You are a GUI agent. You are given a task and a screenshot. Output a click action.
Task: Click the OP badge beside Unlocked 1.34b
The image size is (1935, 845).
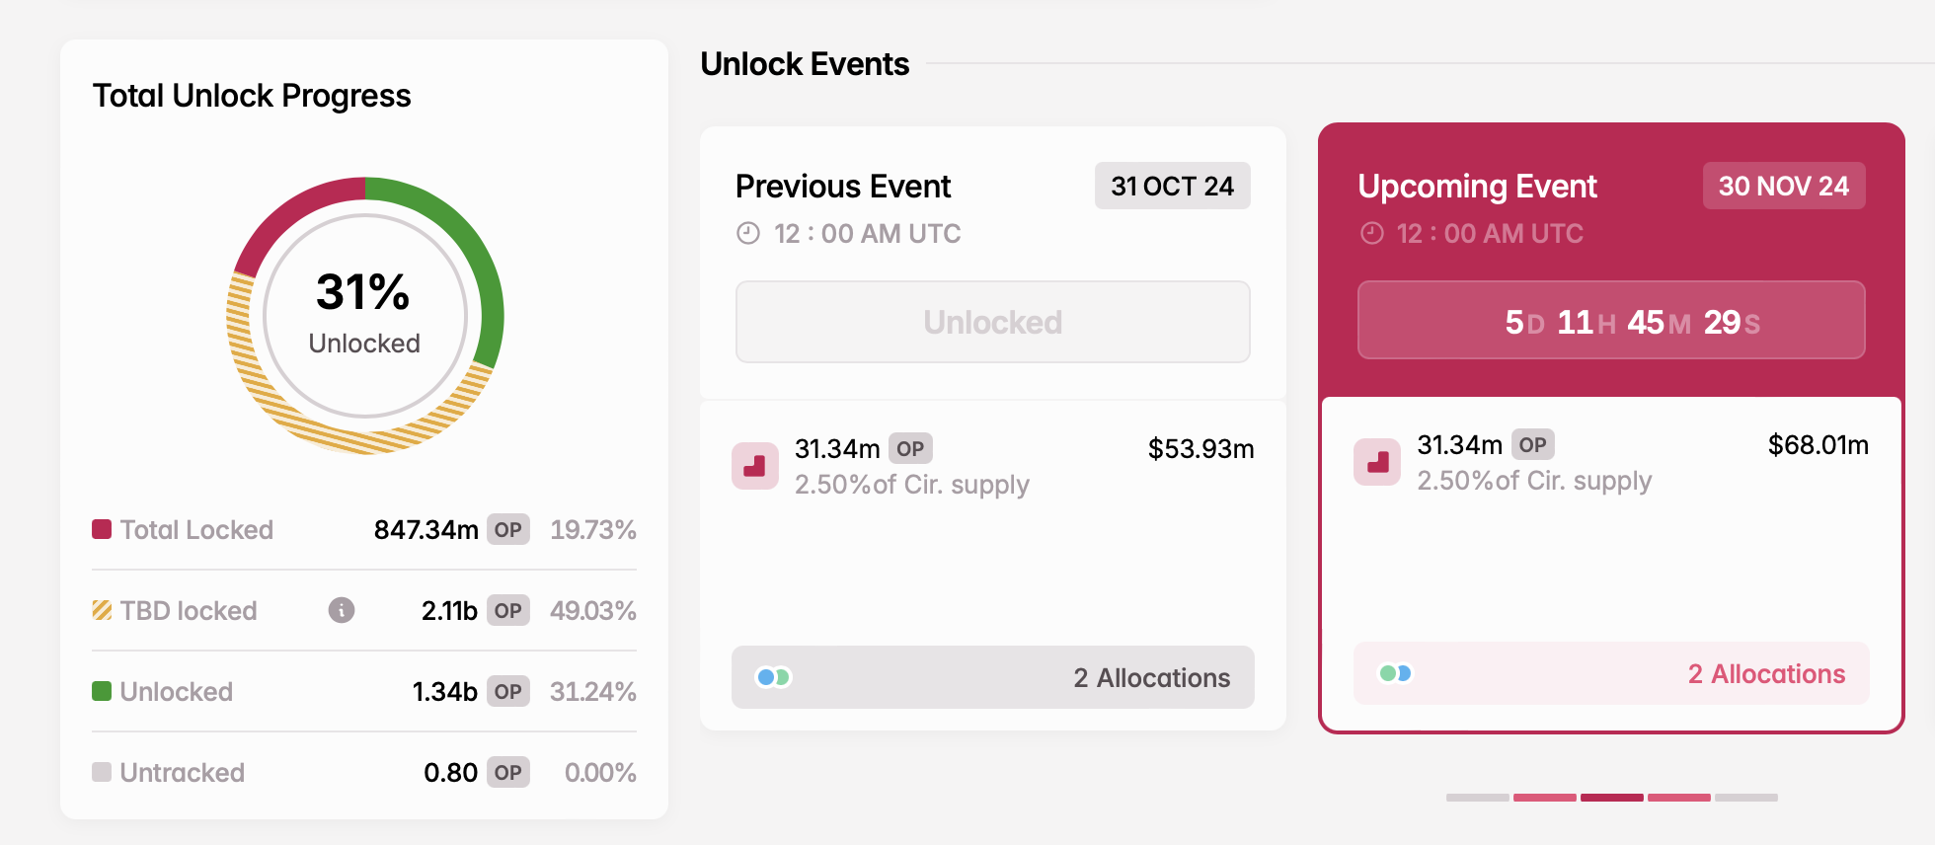coord(507,691)
